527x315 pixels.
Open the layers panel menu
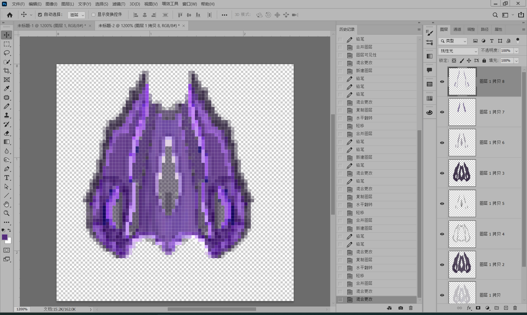point(523,29)
